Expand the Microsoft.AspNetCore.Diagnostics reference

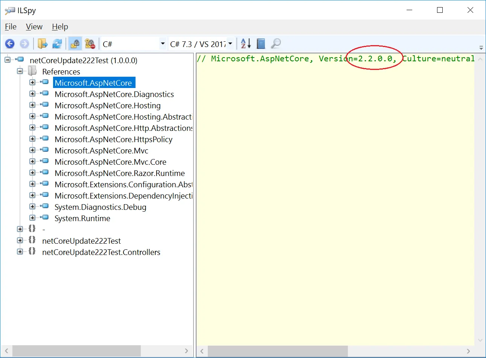click(x=32, y=94)
